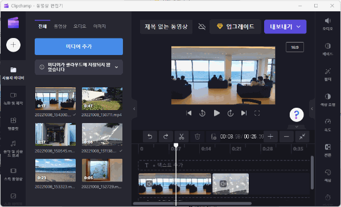Collapse the timeline with chevron below help
The image size is (341, 207).
[297, 126]
